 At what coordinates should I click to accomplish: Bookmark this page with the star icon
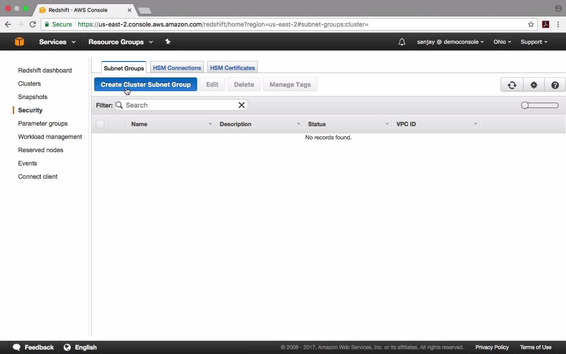click(531, 24)
